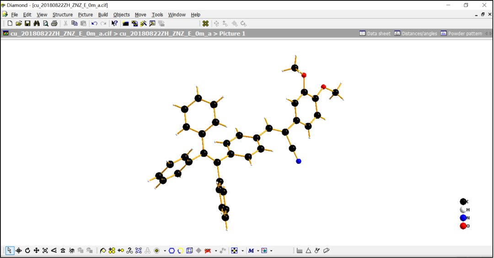The width and height of the screenshot is (494, 258).
Task: Expand dropdown arrow next to M icon
Action: click(x=258, y=251)
